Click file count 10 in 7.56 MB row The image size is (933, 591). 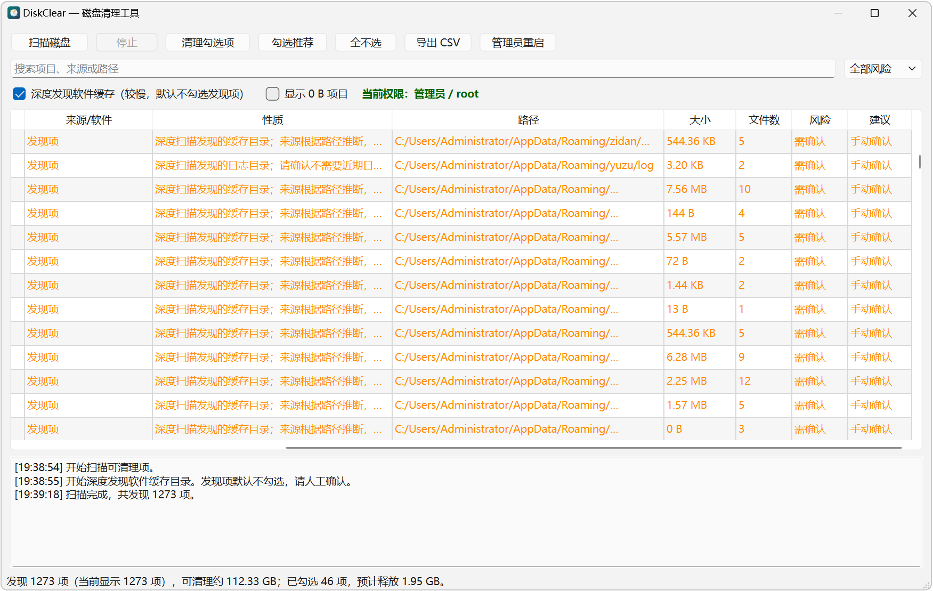764,189
